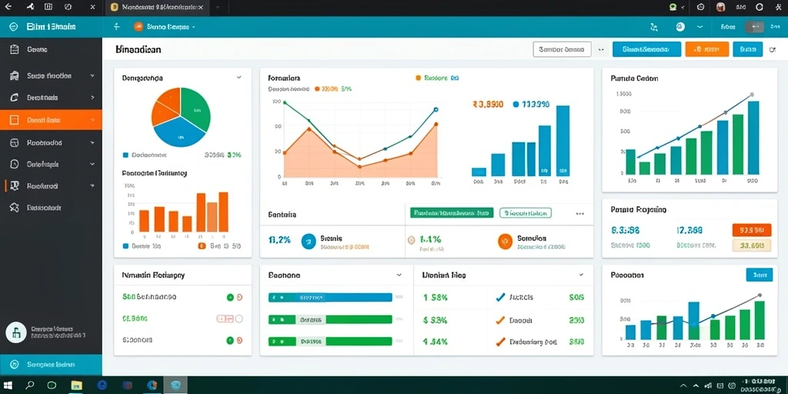Click the plus icon in the teal header
The width and height of the screenshot is (788, 394).
tap(117, 27)
